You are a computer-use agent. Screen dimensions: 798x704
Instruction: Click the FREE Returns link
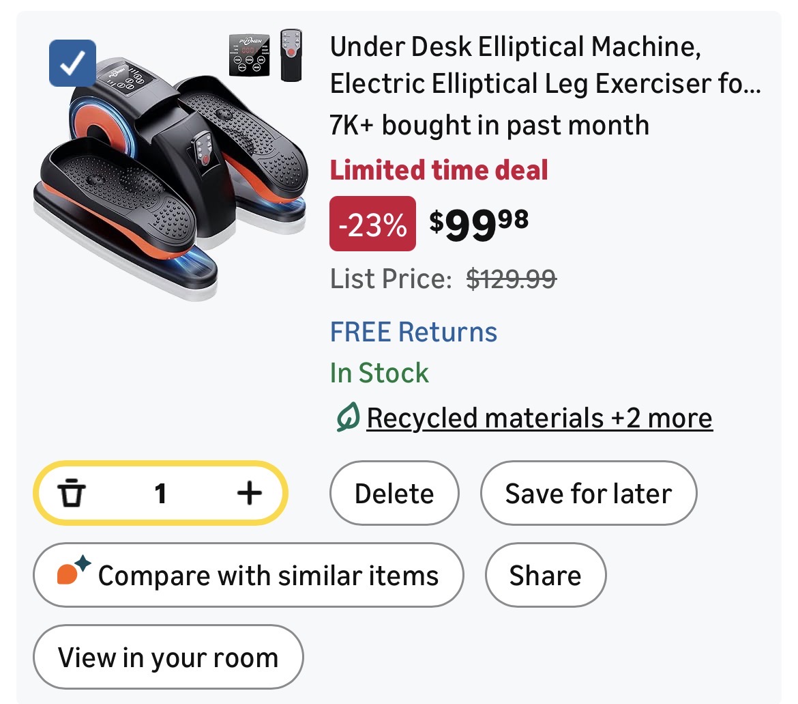click(x=413, y=332)
